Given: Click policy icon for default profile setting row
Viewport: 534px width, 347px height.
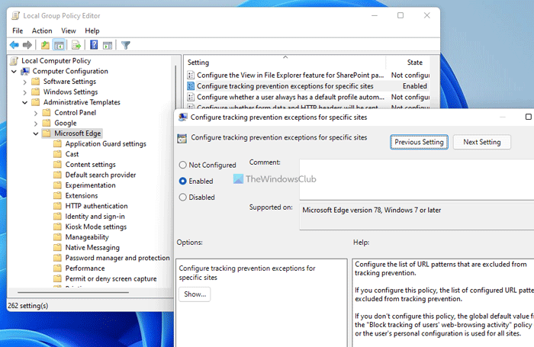Looking at the screenshot, I should (x=191, y=97).
